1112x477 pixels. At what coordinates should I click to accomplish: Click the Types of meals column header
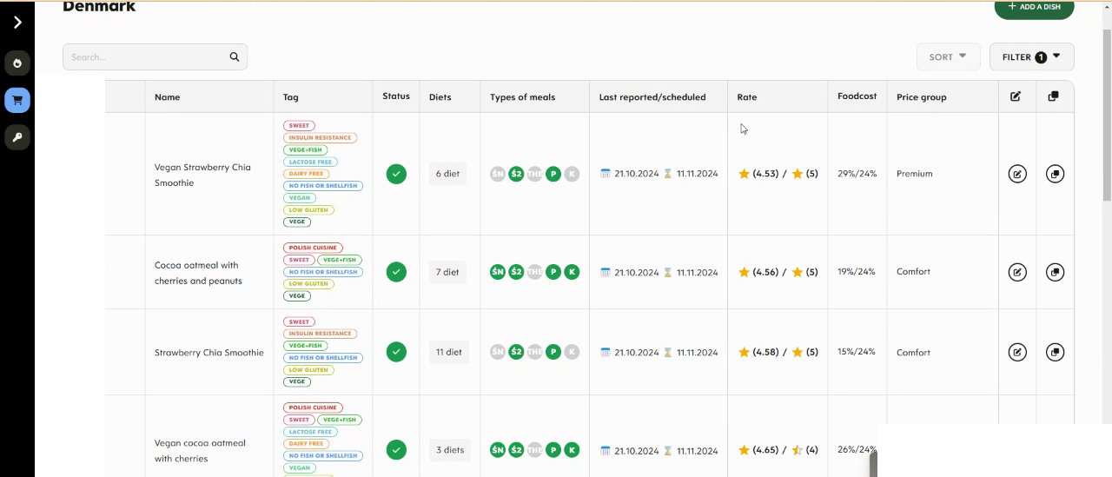[522, 97]
